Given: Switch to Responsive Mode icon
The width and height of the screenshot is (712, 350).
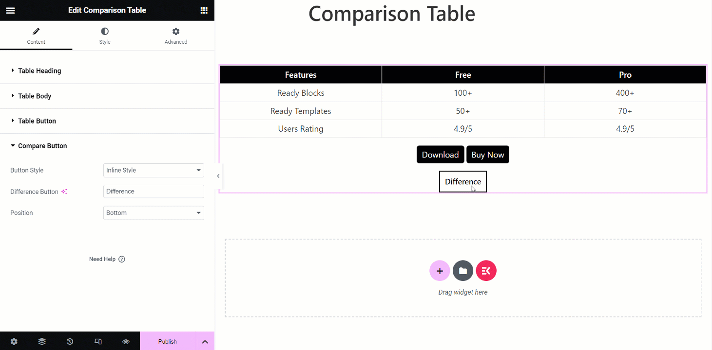Looking at the screenshot, I should tap(98, 342).
